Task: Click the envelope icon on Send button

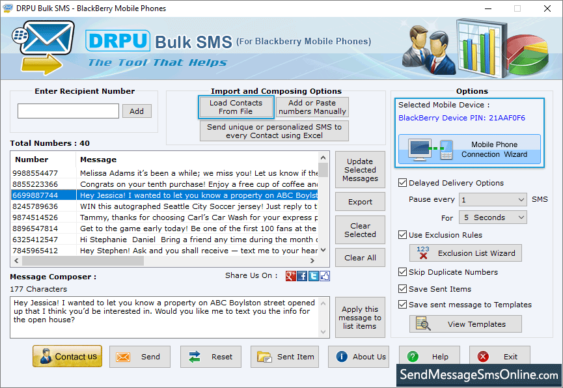Action: 123,357
